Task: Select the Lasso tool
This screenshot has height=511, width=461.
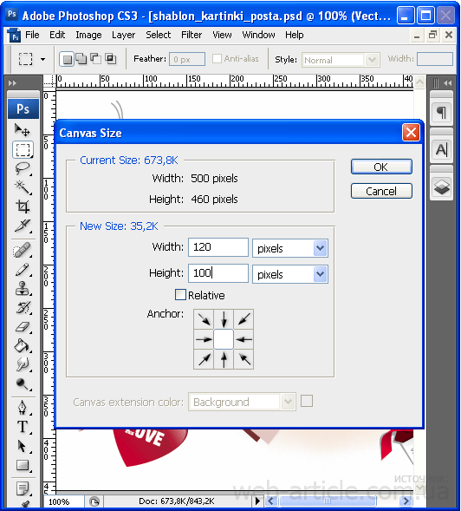Action: [23, 168]
